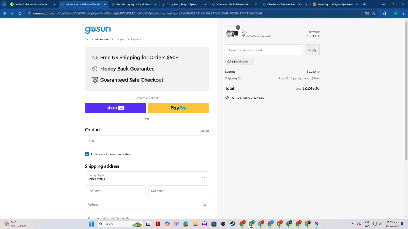408x229 pixels.
Task: Click the address search magnifier icon
Action: 205,205
